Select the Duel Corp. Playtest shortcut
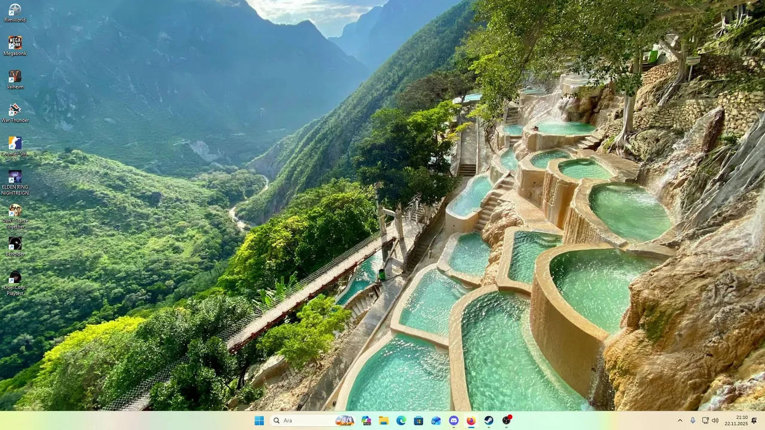Image resolution: width=765 pixels, height=430 pixels. pos(15,283)
